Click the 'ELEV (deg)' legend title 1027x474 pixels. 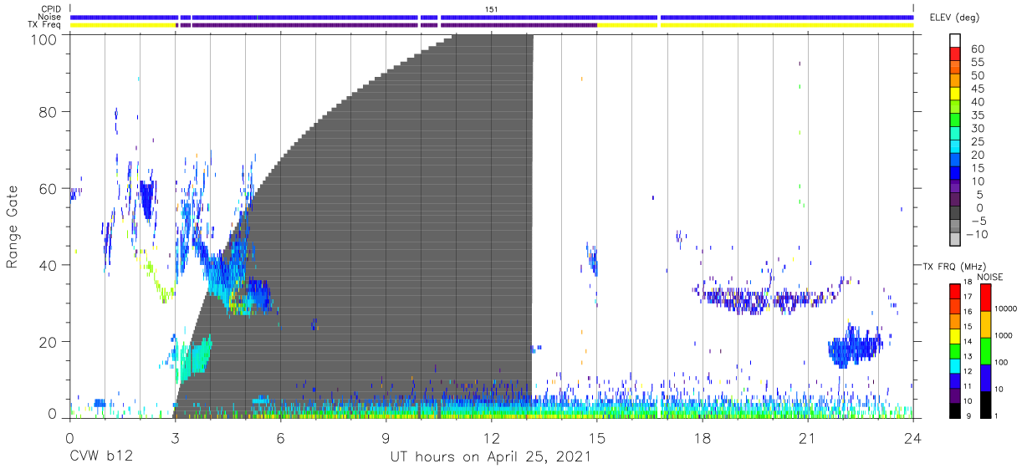tap(956, 17)
